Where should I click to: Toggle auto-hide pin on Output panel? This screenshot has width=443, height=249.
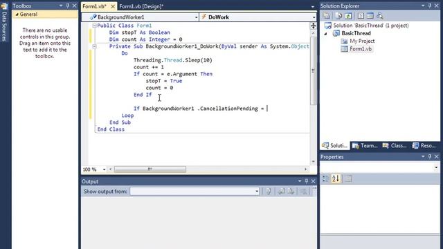[307, 181]
